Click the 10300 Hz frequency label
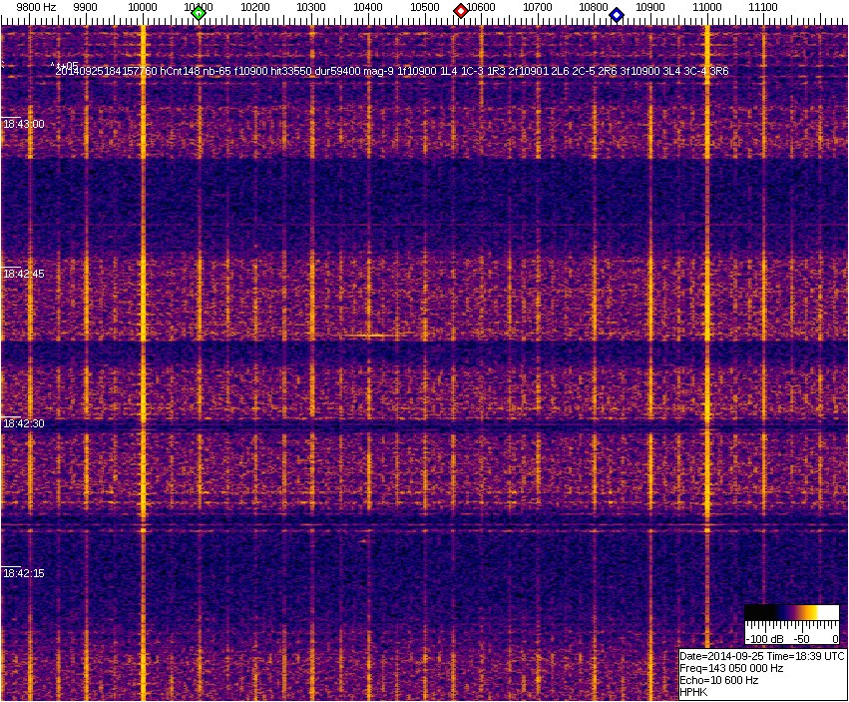 point(312,8)
